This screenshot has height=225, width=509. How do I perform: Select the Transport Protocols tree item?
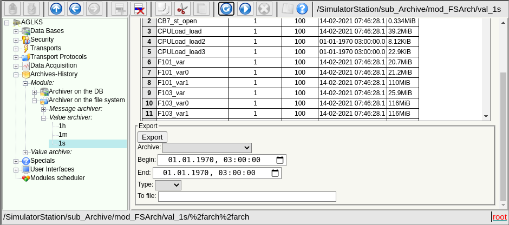(x=58, y=57)
